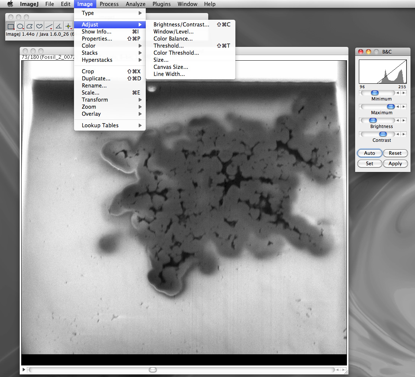The height and width of the screenshot is (377, 415).
Task: Expand the Zoom submenu
Action: click(110, 107)
